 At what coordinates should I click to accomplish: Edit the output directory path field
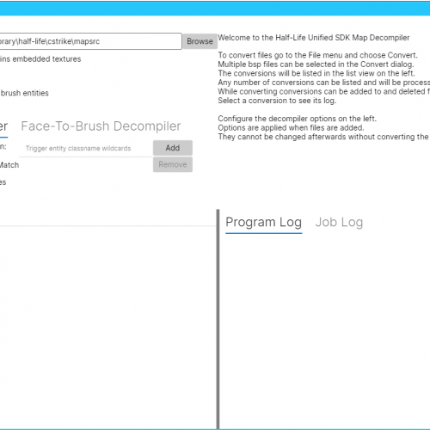[90, 41]
